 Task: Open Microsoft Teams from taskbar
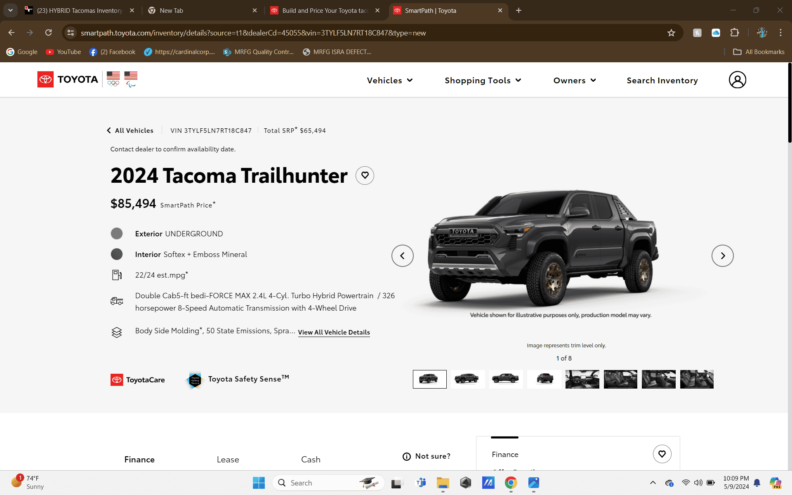click(x=421, y=483)
